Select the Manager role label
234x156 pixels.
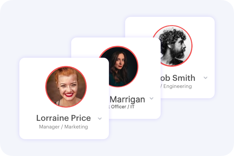coord(49,127)
